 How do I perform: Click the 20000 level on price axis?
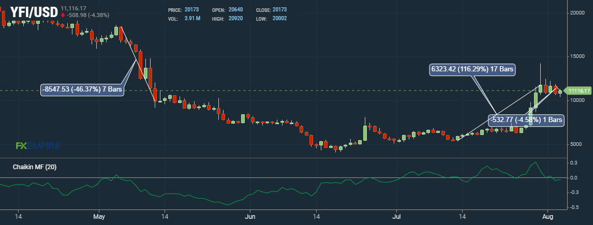point(577,12)
